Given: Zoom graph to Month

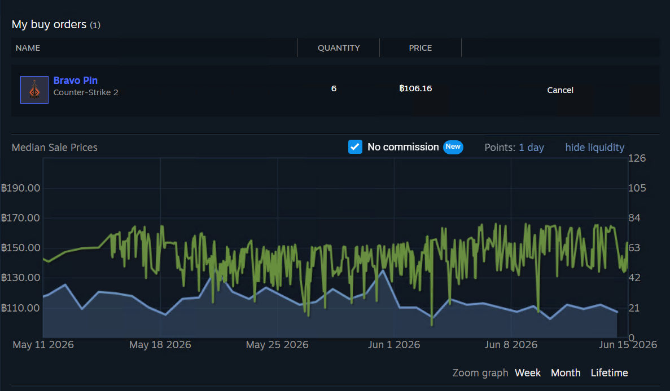Looking at the screenshot, I should pos(566,372).
